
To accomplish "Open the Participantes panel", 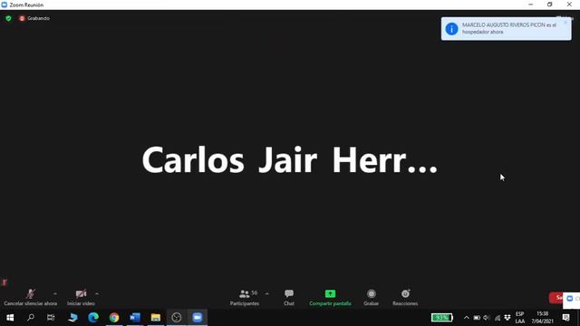I will click(x=245, y=298).
